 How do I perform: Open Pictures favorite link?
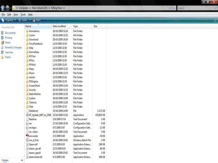[x=9, y=38]
